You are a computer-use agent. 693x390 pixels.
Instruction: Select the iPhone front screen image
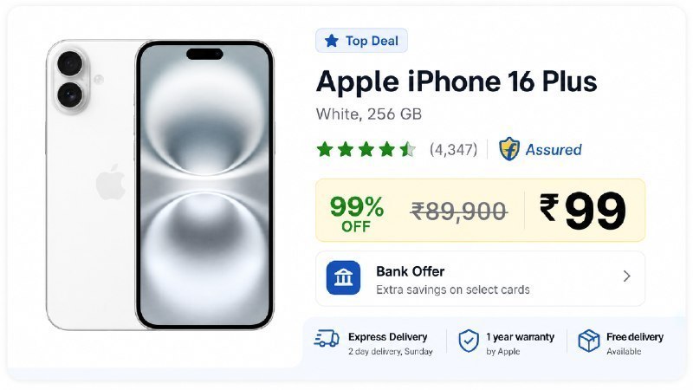(x=204, y=185)
